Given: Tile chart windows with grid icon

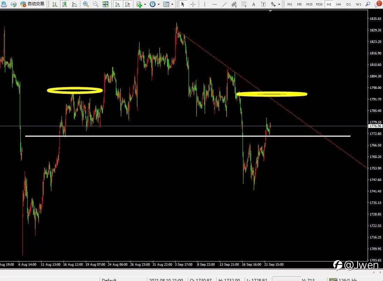Looking at the screenshot, I should point(105,4).
